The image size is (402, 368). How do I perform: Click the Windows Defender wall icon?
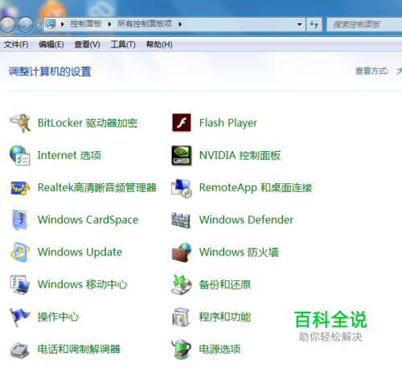[181, 220]
